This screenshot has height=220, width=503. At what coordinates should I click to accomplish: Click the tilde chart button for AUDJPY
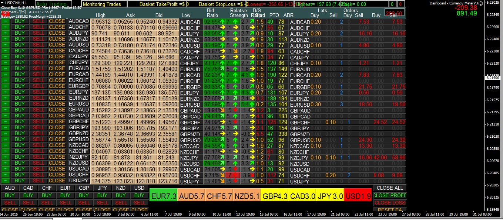point(6,33)
